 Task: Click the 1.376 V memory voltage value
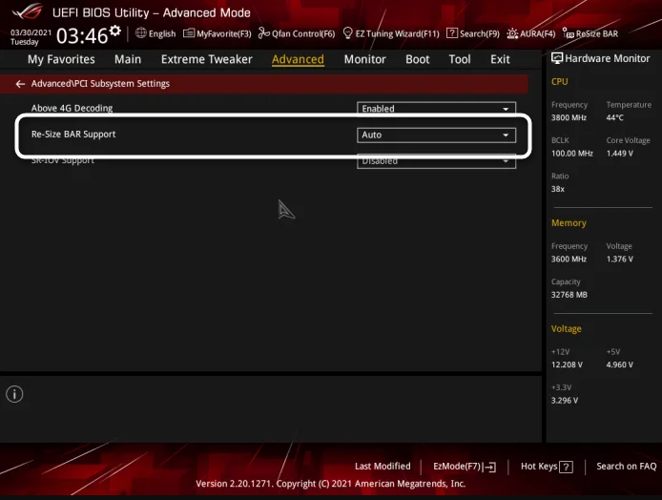[620, 260]
